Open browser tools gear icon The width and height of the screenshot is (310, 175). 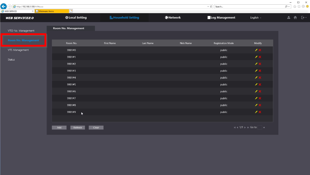click(303, 6)
